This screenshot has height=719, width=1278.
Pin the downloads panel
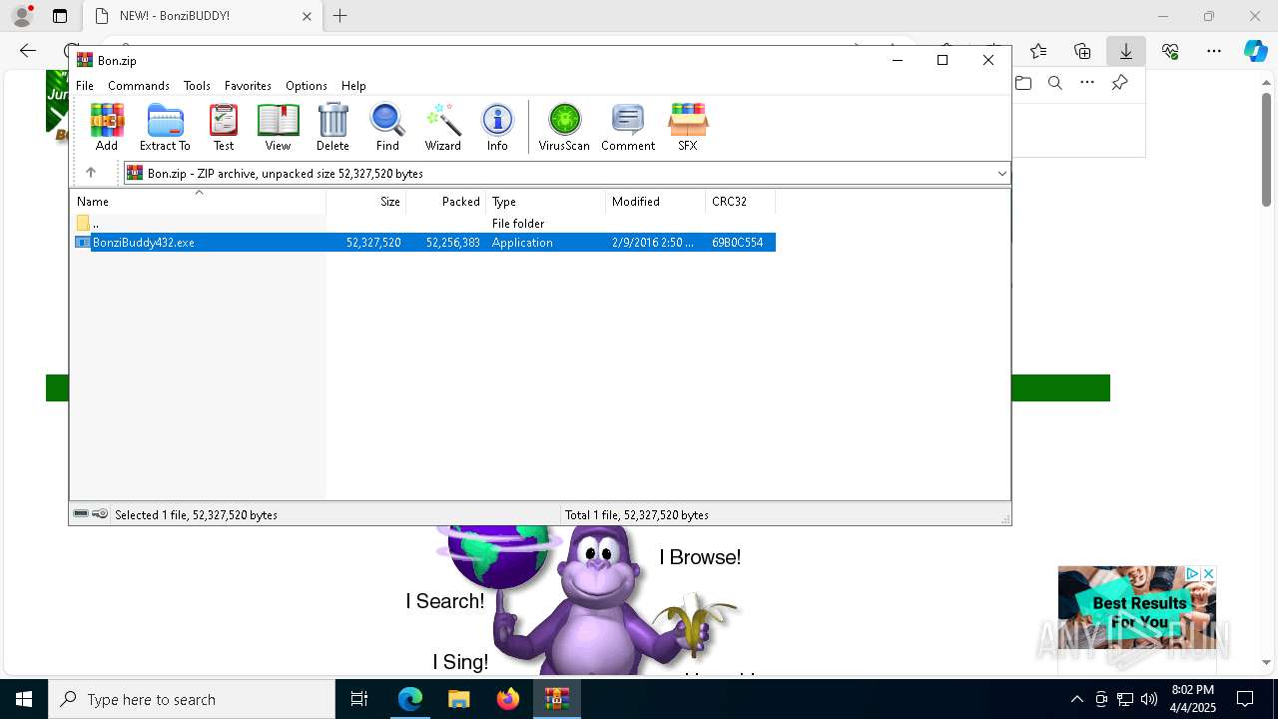1119,83
